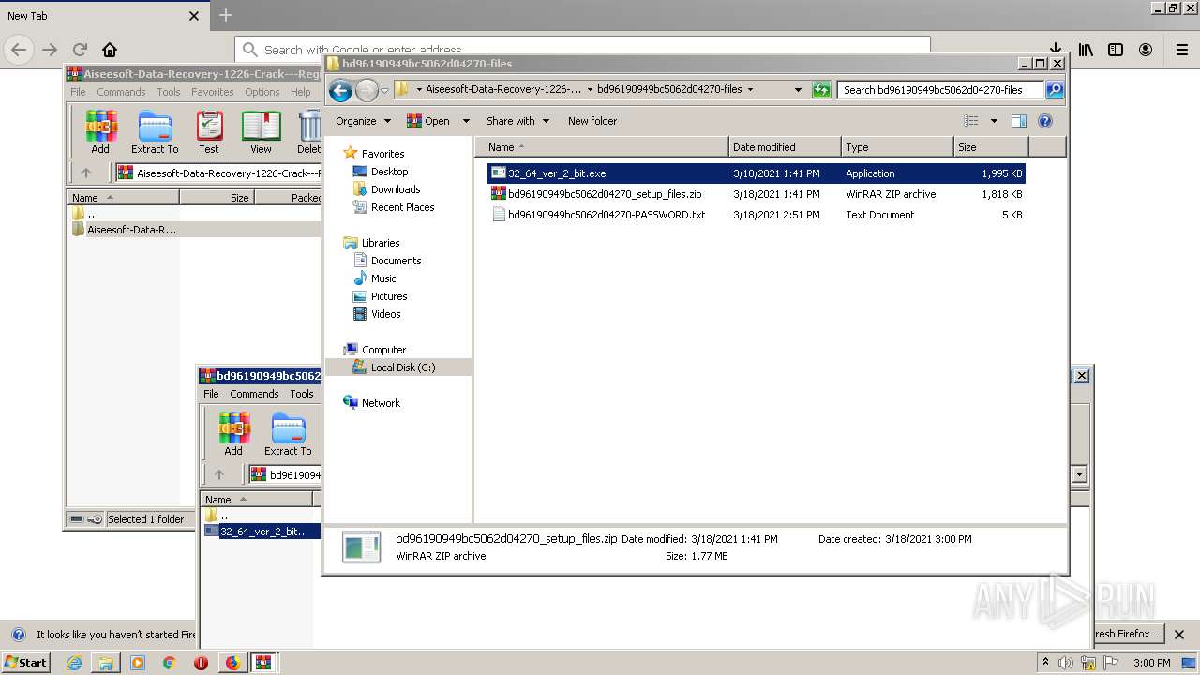
Task: Select 32_64_ver_2_bit.exe file in Explorer
Action: coord(756,173)
